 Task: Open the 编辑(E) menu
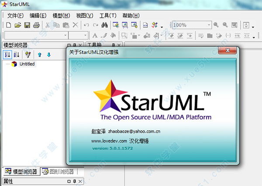click(x=38, y=16)
